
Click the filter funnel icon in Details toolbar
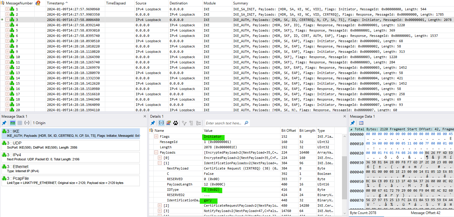(184, 123)
